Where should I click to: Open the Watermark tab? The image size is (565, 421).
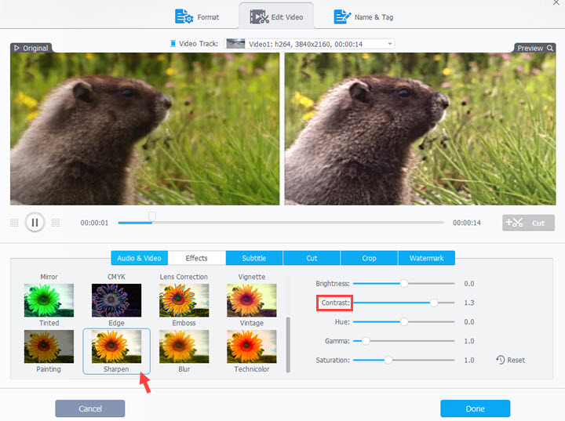click(x=427, y=258)
